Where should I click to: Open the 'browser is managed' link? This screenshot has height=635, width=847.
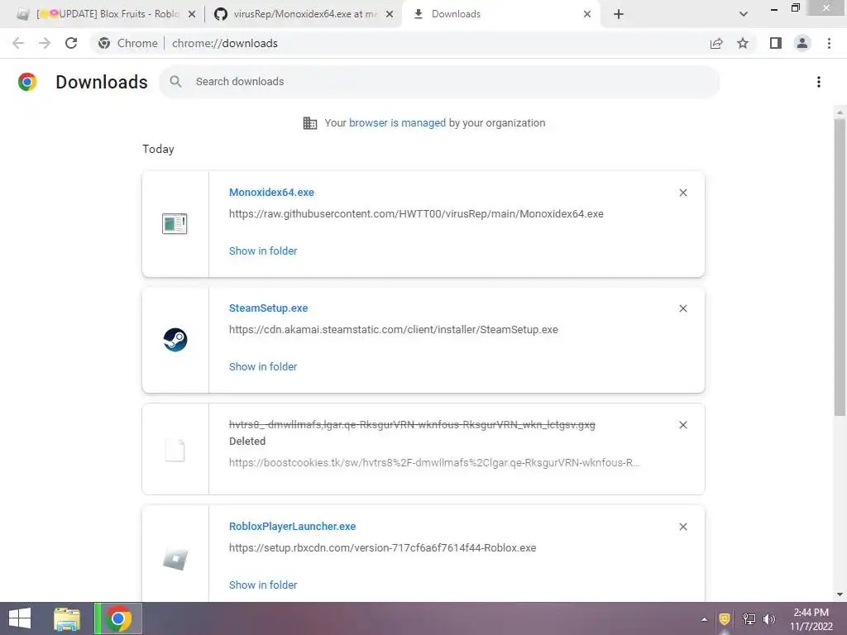[397, 122]
